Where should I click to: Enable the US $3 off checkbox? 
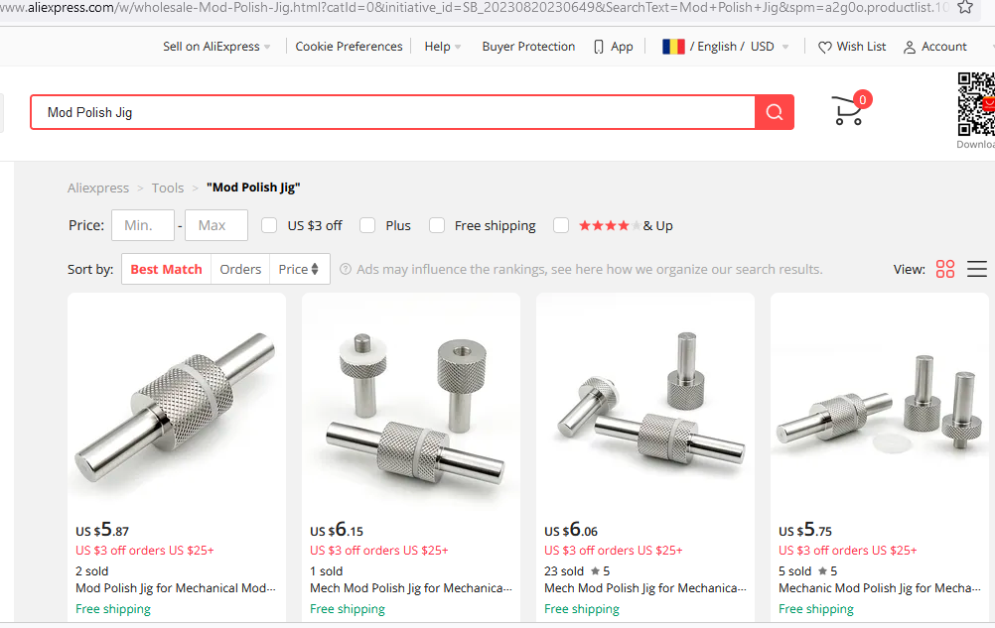[x=269, y=225]
